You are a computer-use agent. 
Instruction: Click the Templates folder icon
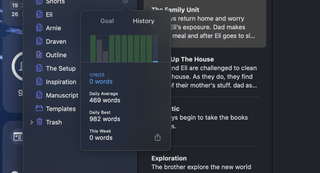[x=39, y=108]
